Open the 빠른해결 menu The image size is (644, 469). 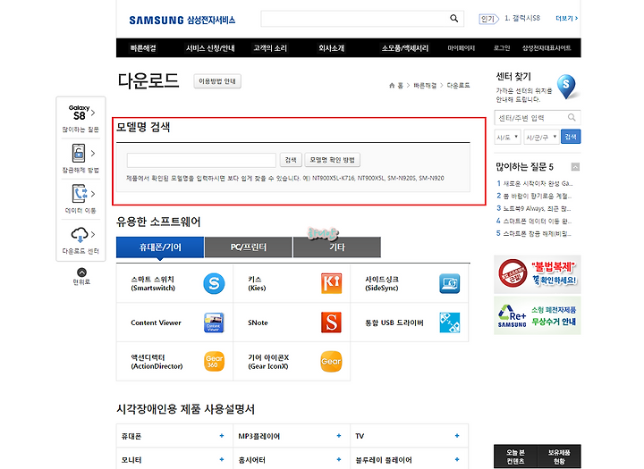143,48
